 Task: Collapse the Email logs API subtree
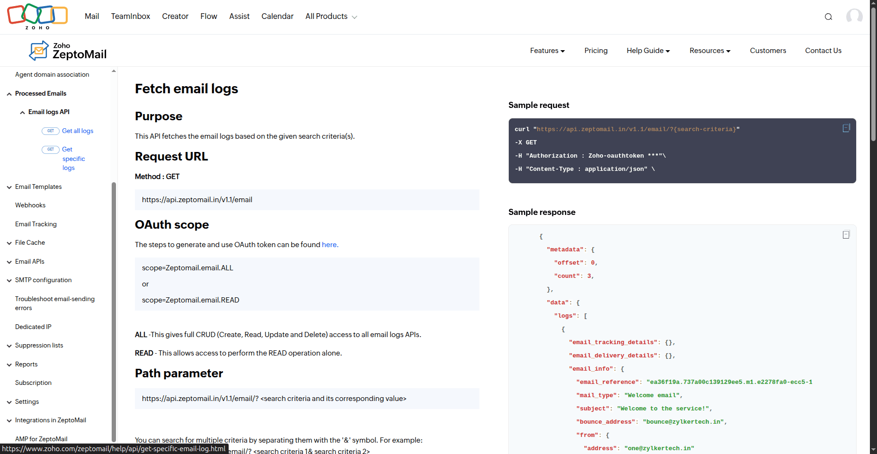tap(22, 112)
